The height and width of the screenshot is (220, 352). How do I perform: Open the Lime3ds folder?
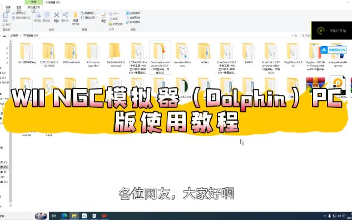click(x=226, y=58)
